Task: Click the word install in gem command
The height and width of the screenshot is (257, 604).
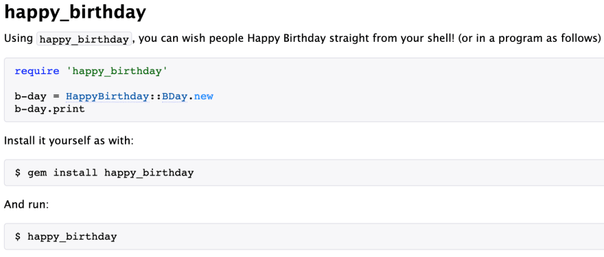Action: (75, 173)
